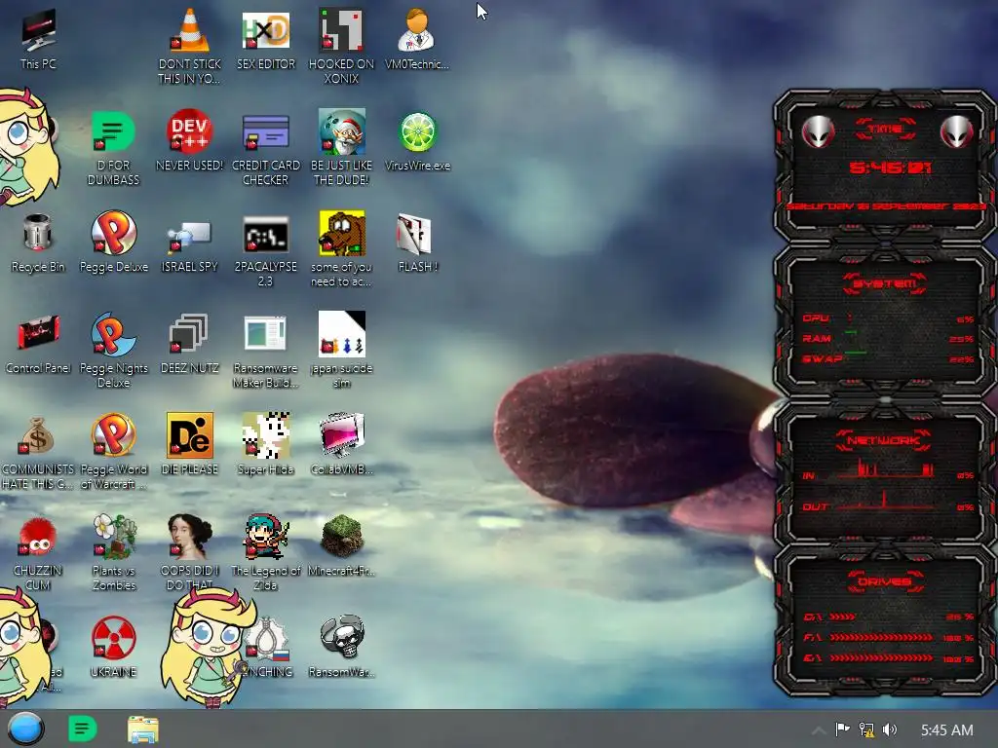Select the Peggle Nights Deluxe icon

pyautogui.click(x=114, y=350)
